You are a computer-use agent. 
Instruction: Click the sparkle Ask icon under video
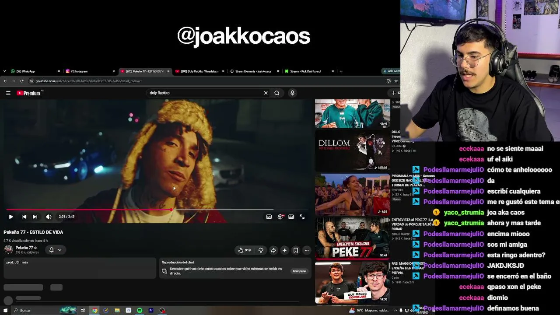pos(284,250)
